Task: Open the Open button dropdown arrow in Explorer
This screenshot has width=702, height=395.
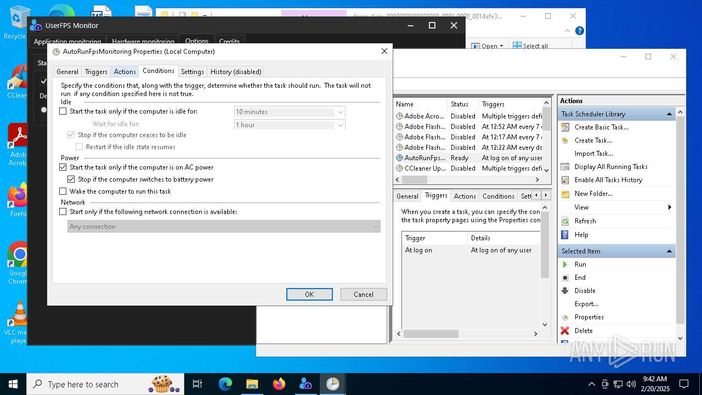Action: (x=501, y=46)
